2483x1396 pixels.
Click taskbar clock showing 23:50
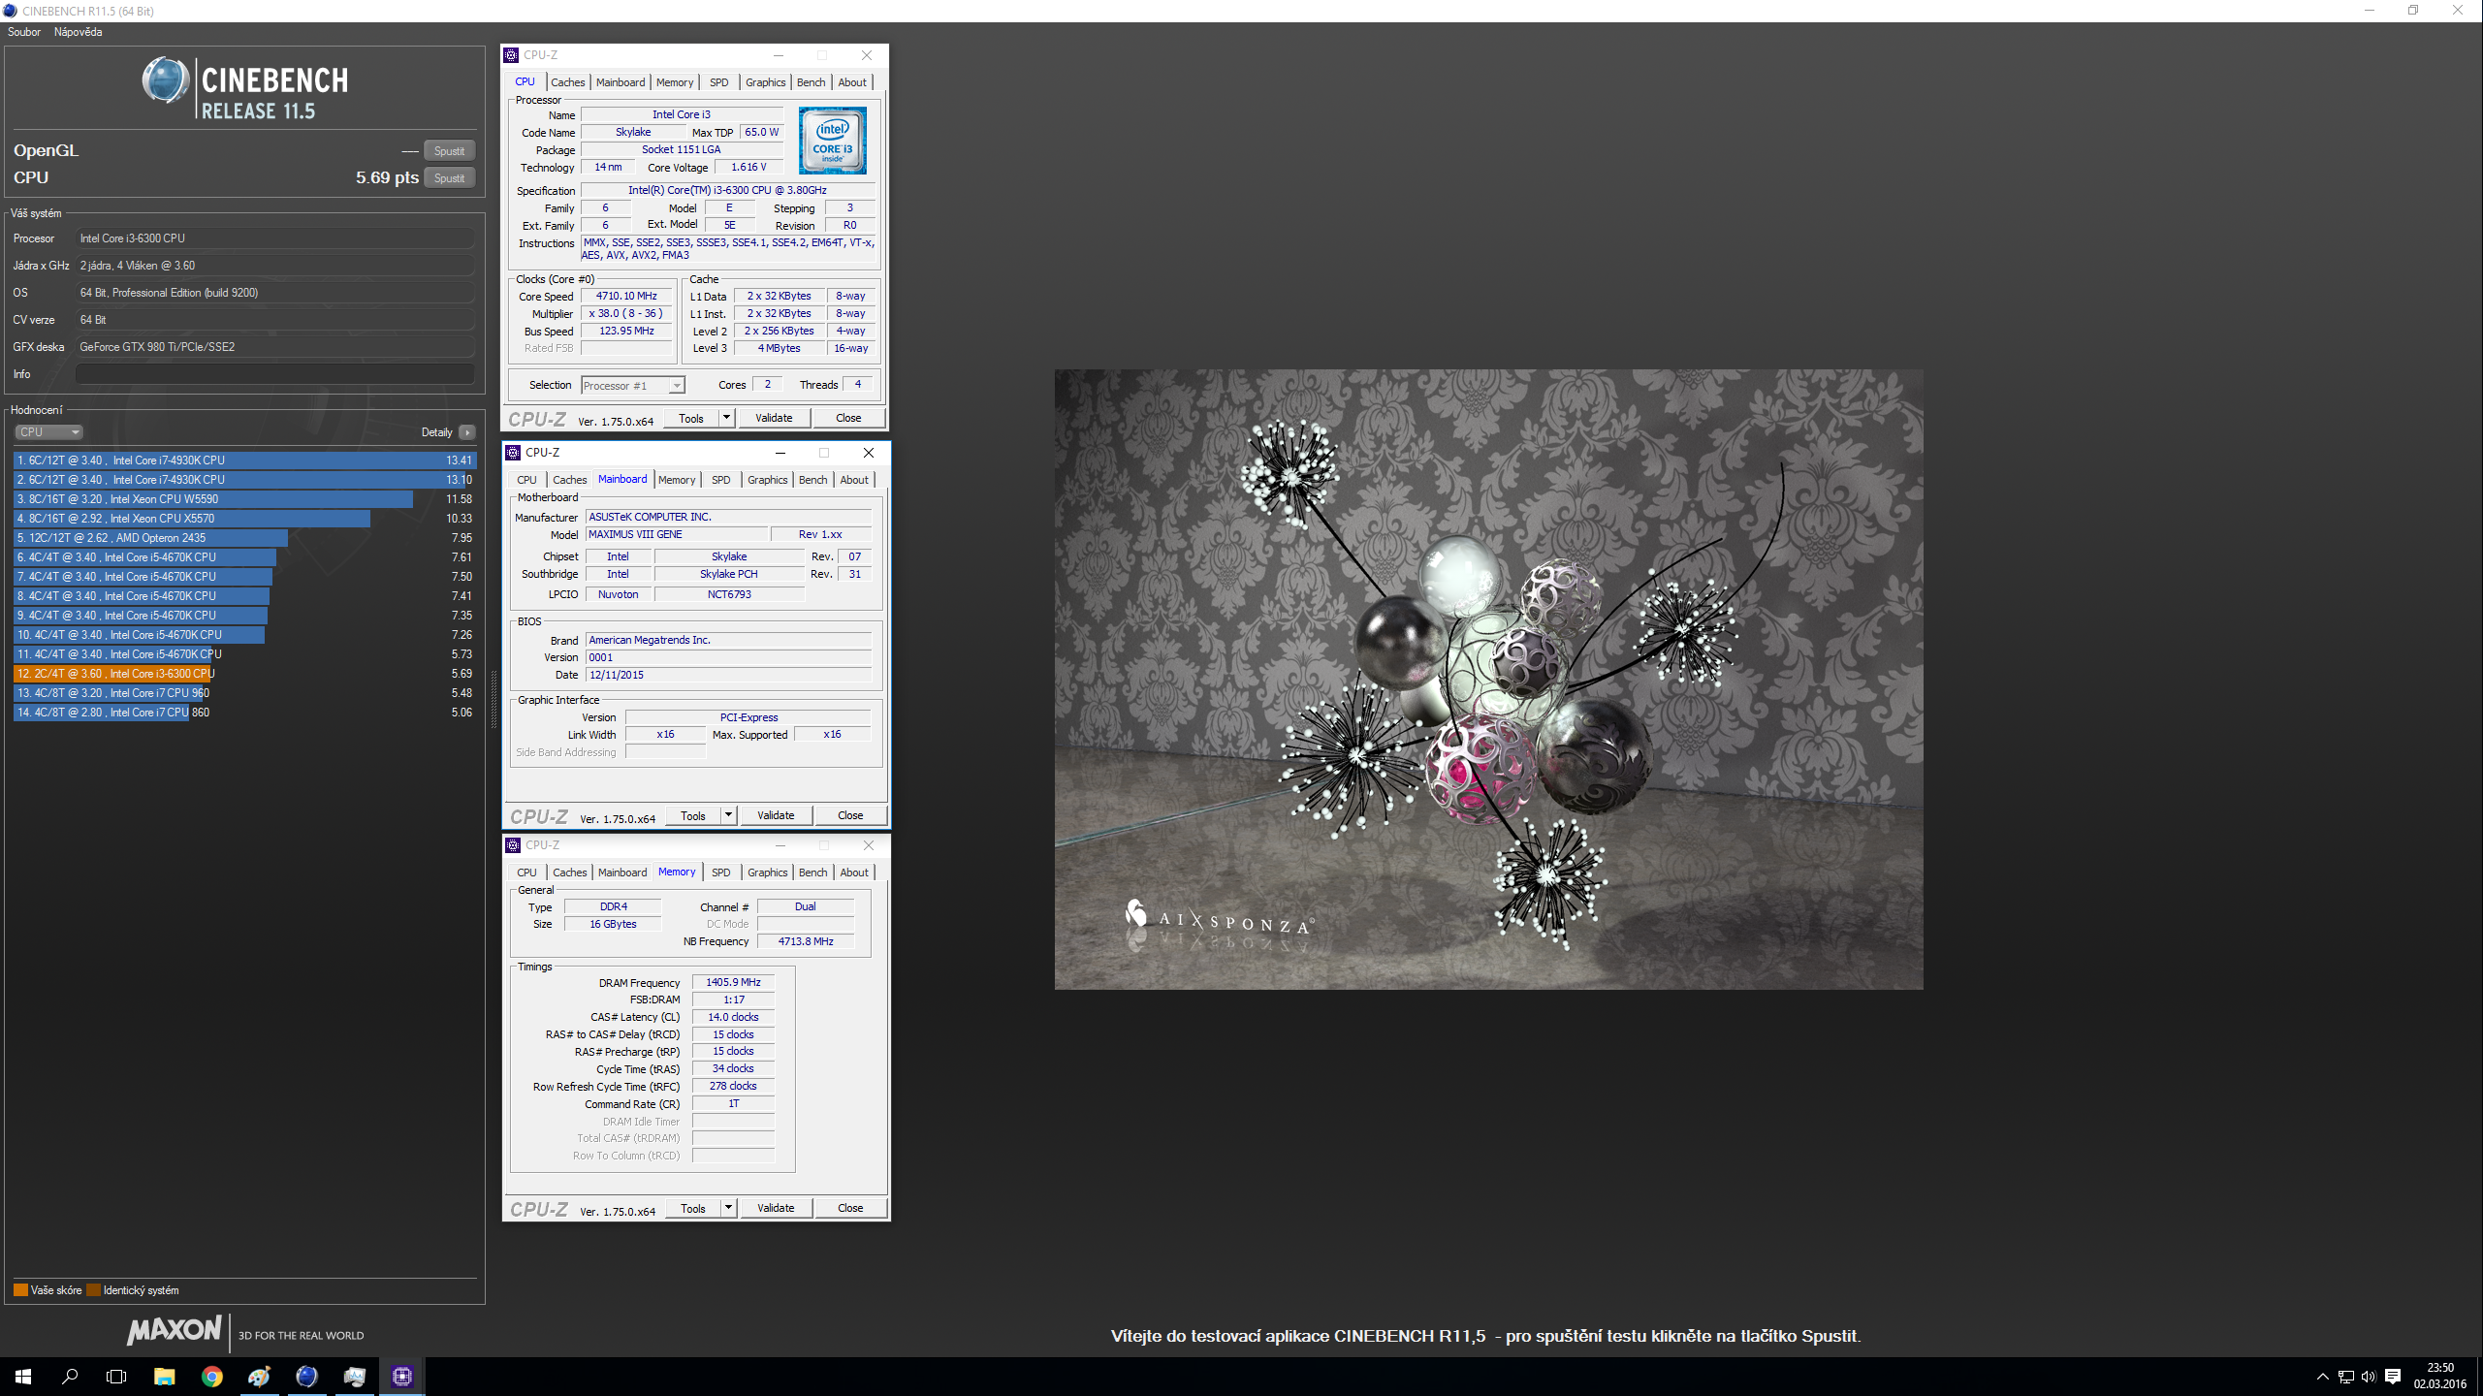2440,1376
